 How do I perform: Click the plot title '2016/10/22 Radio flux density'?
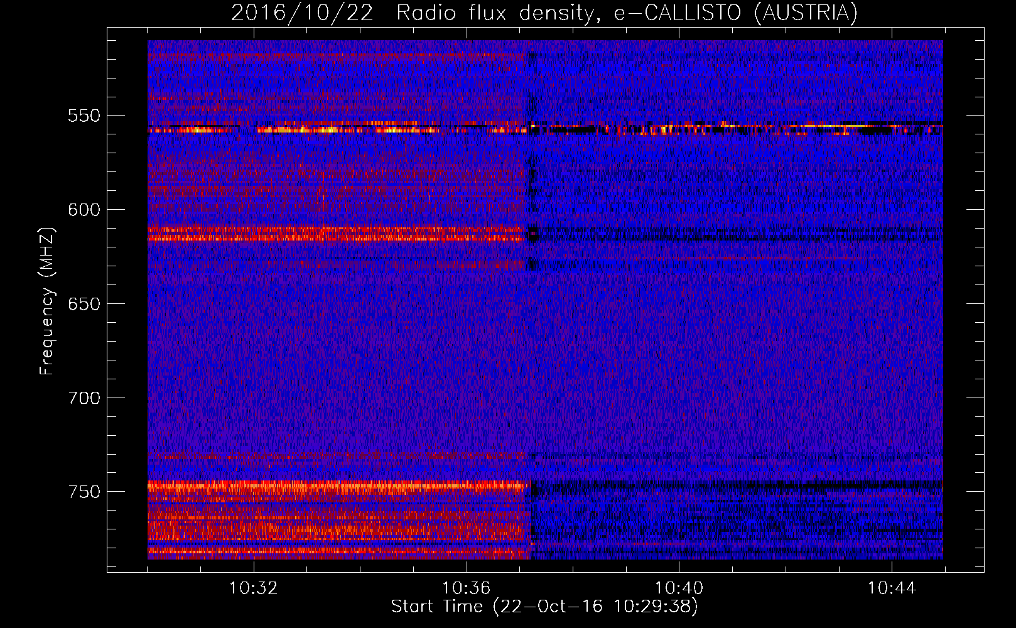pos(544,13)
